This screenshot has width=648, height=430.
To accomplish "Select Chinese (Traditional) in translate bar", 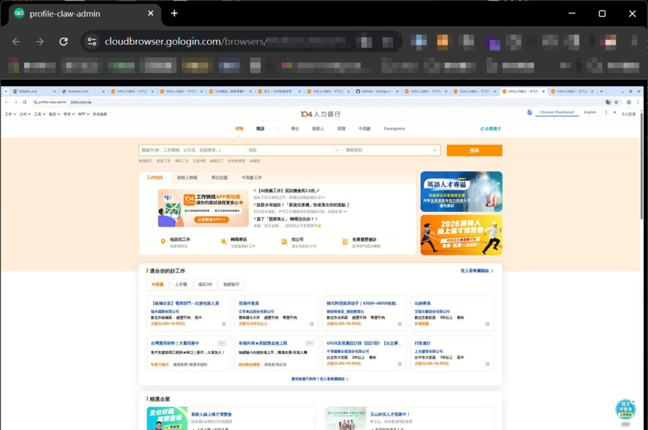I will pyautogui.click(x=557, y=113).
